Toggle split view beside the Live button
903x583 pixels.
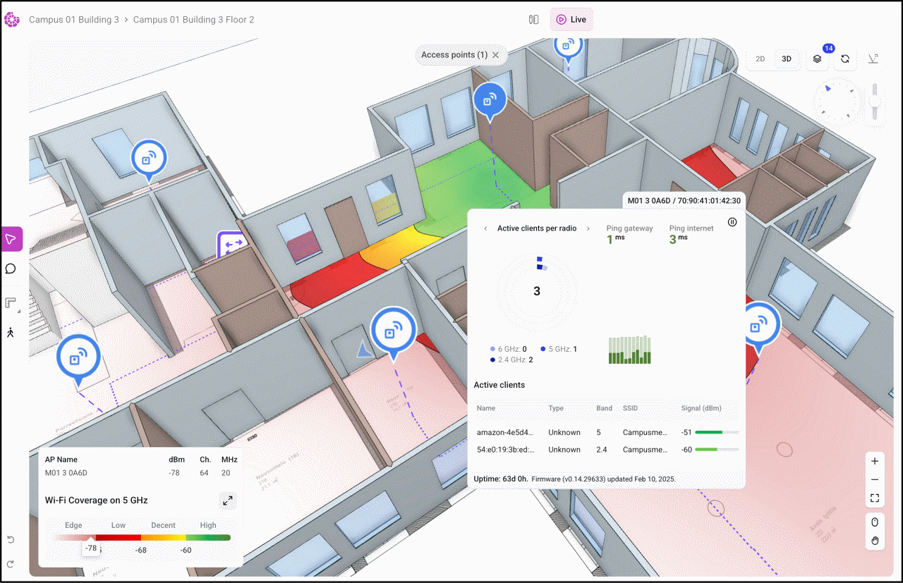click(533, 19)
